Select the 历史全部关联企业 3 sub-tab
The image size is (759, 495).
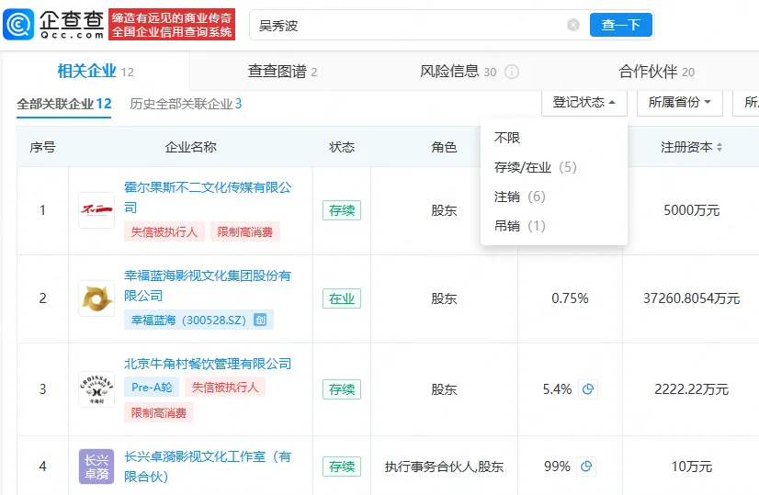click(186, 104)
